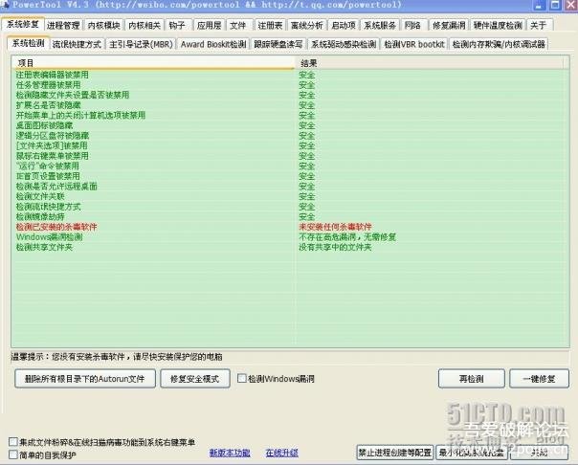The width and height of the screenshot is (578, 465).
Task: Select the 扩展名是否被隐藏 row
Action: (x=291, y=105)
